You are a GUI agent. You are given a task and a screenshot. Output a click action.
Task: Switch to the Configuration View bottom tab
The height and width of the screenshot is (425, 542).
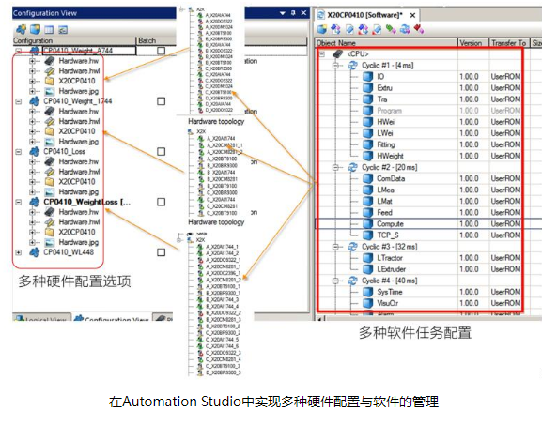(x=111, y=318)
